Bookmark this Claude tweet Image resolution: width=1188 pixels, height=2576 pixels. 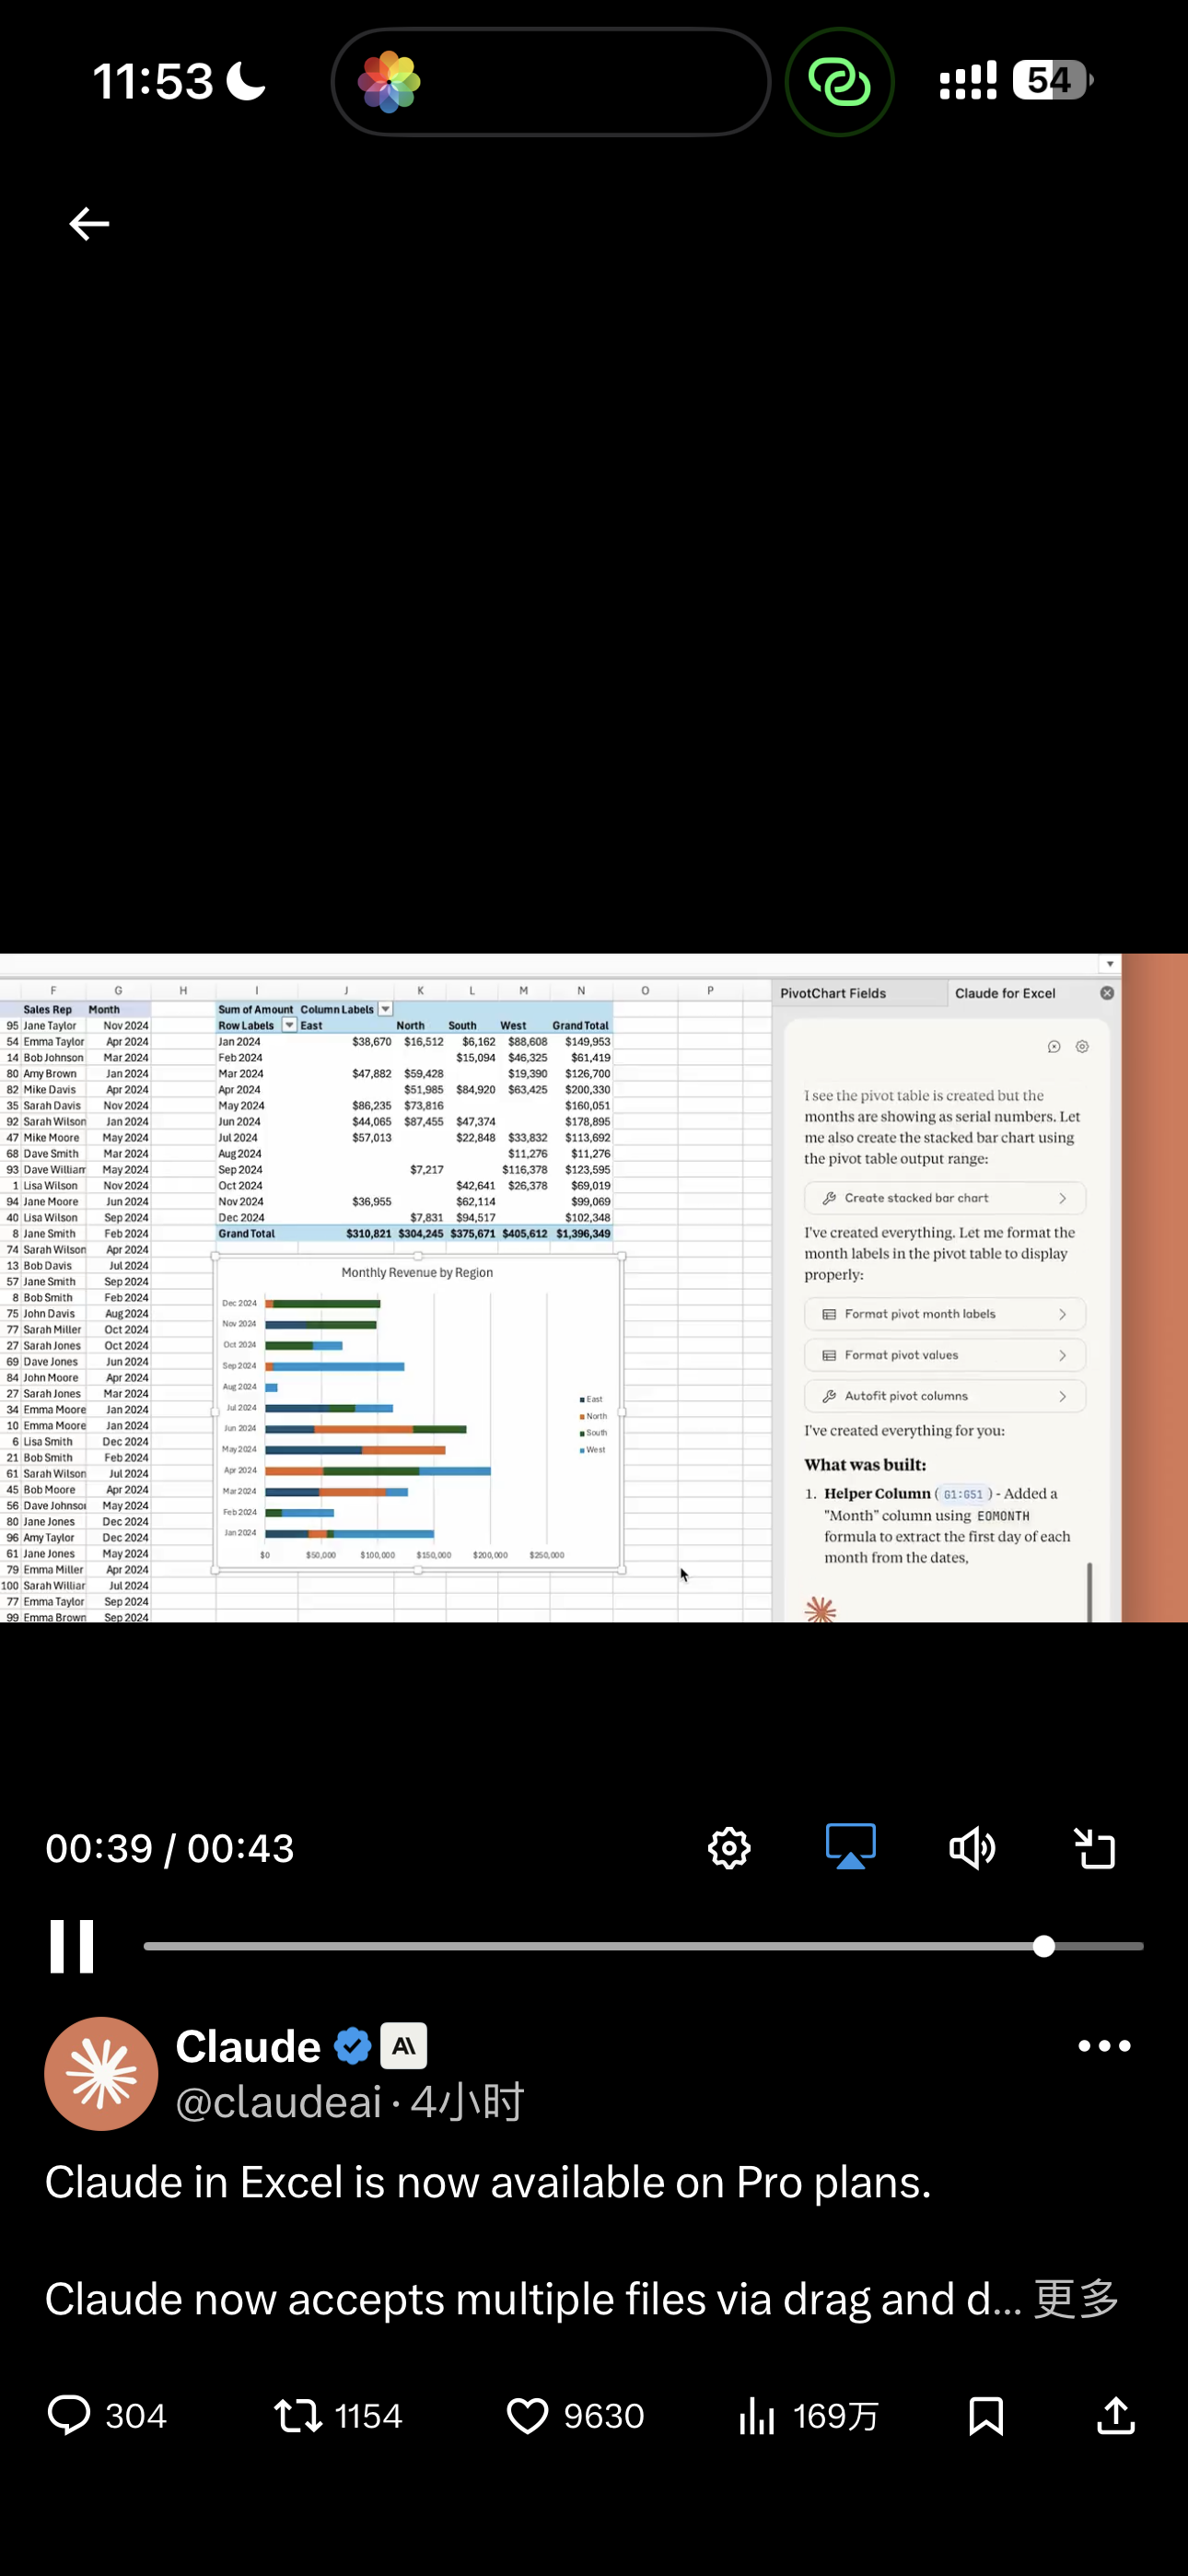(986, 2415)
